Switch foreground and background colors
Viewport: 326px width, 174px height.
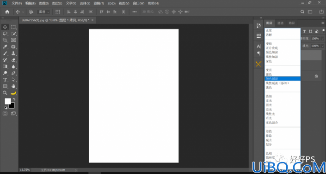[x=14, y=99]
